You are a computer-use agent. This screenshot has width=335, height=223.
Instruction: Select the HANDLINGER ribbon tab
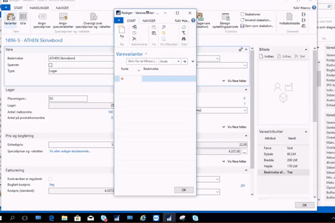(39, 8)
